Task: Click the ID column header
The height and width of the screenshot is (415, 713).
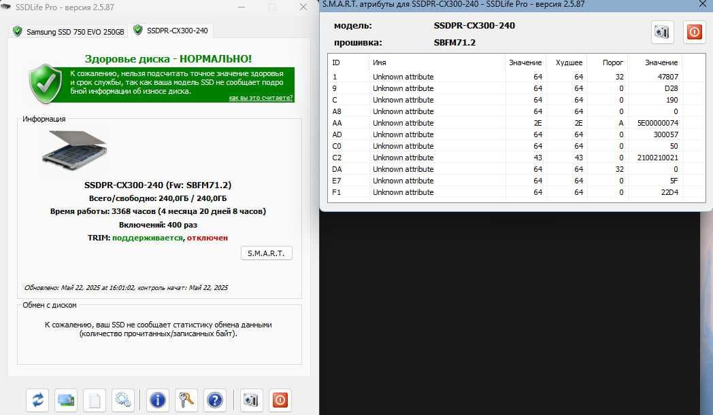Action: pyautogui.click(x=348, y=62)
